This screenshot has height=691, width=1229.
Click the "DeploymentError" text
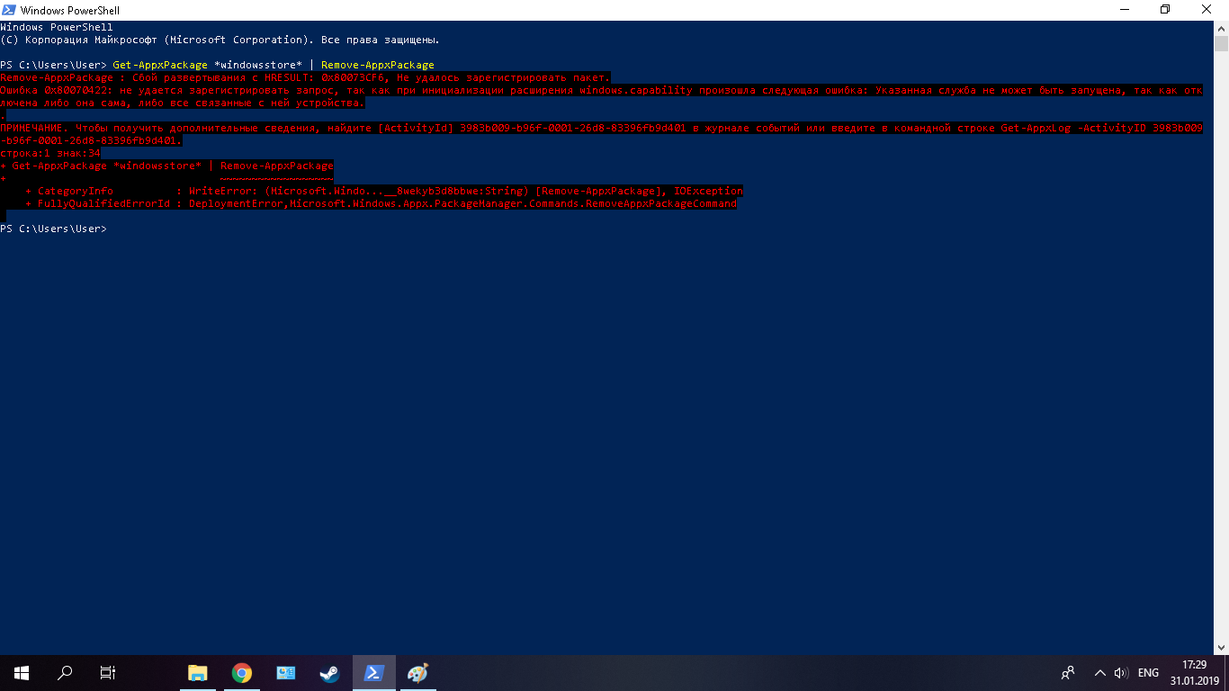[x=236, y=203]
